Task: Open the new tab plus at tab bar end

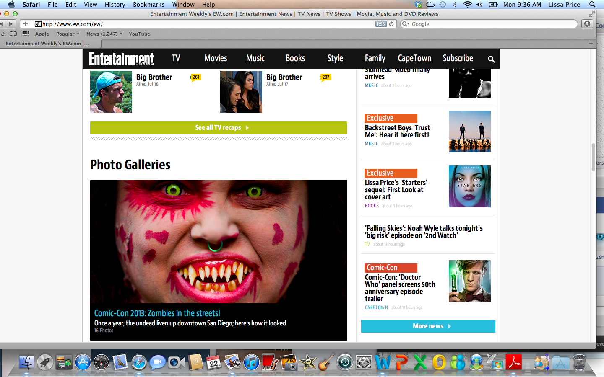Action: pyautogui.click(x=591, y=44)
